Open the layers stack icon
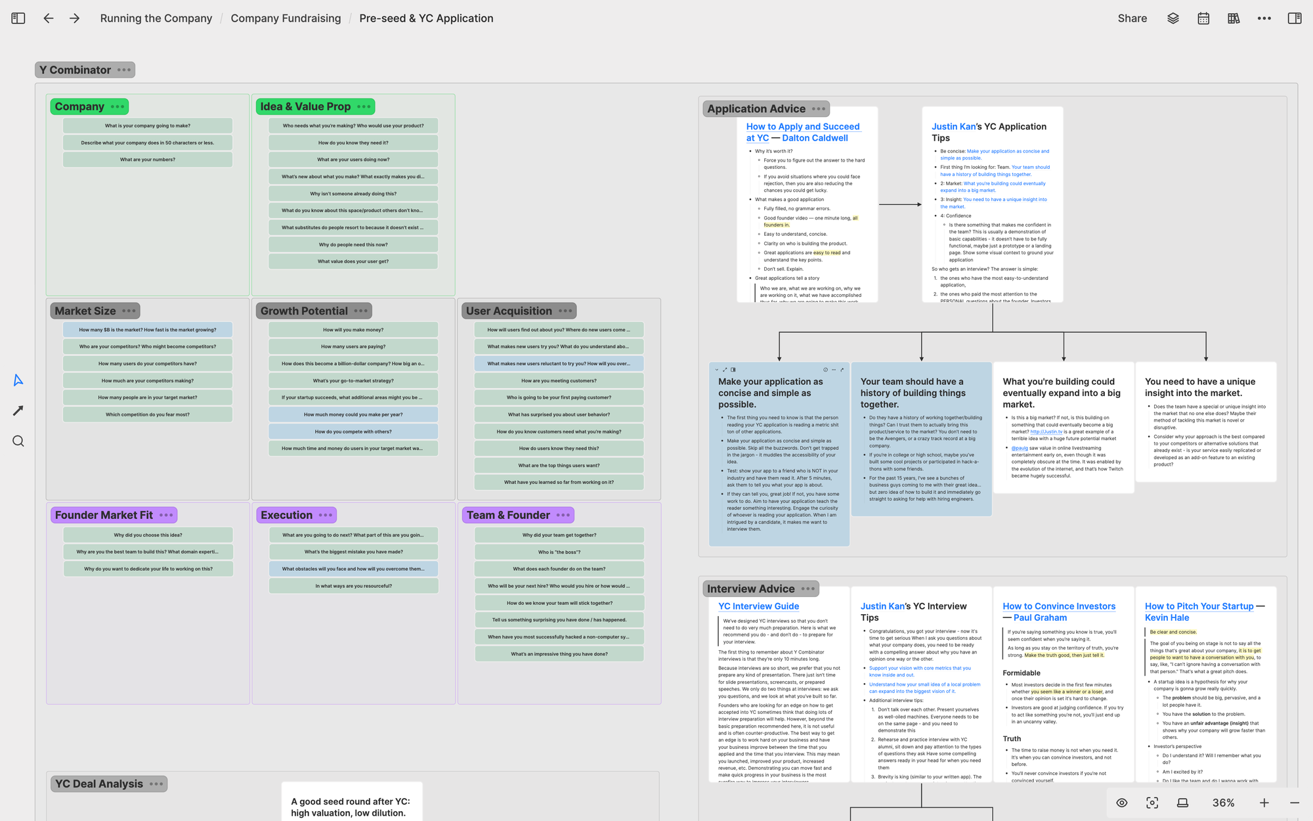The height and width of the screenshot is (821, 1313). [1173, 18]
